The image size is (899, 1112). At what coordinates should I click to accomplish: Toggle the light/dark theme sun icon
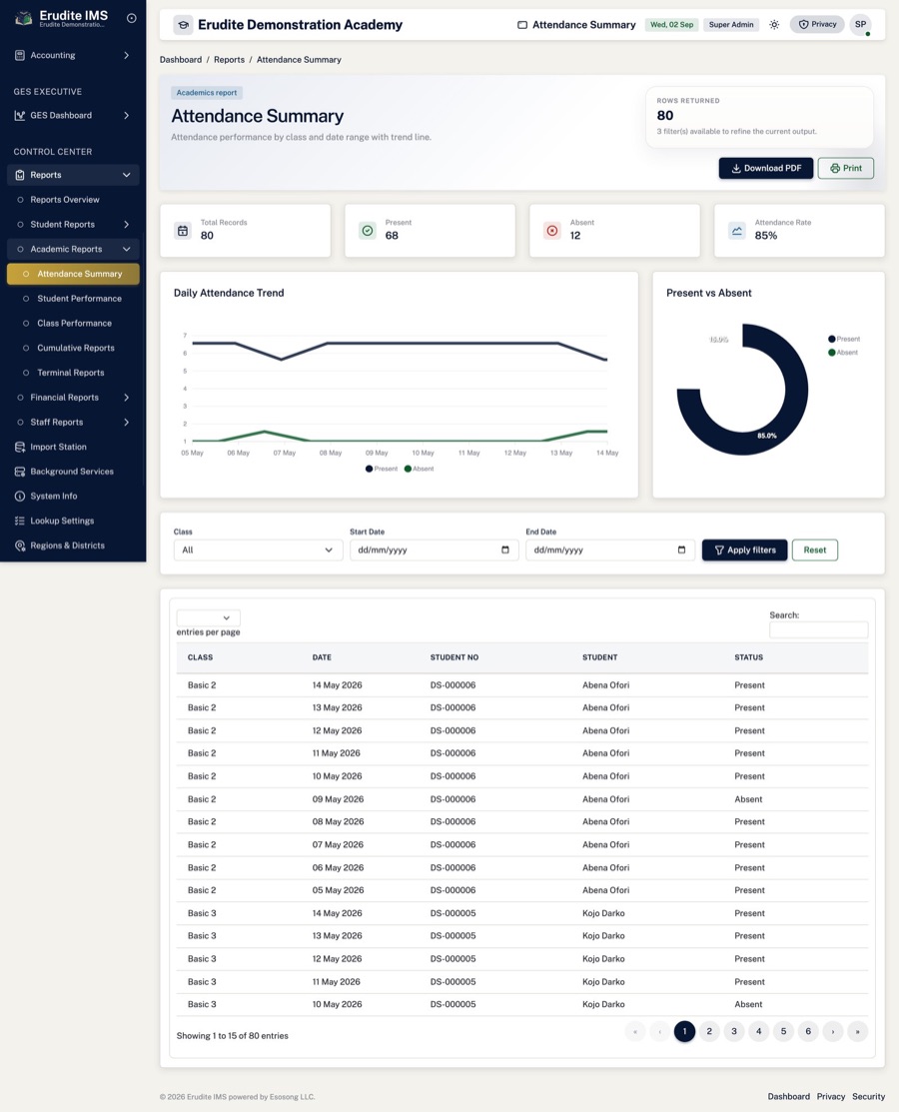coord(774,25)
